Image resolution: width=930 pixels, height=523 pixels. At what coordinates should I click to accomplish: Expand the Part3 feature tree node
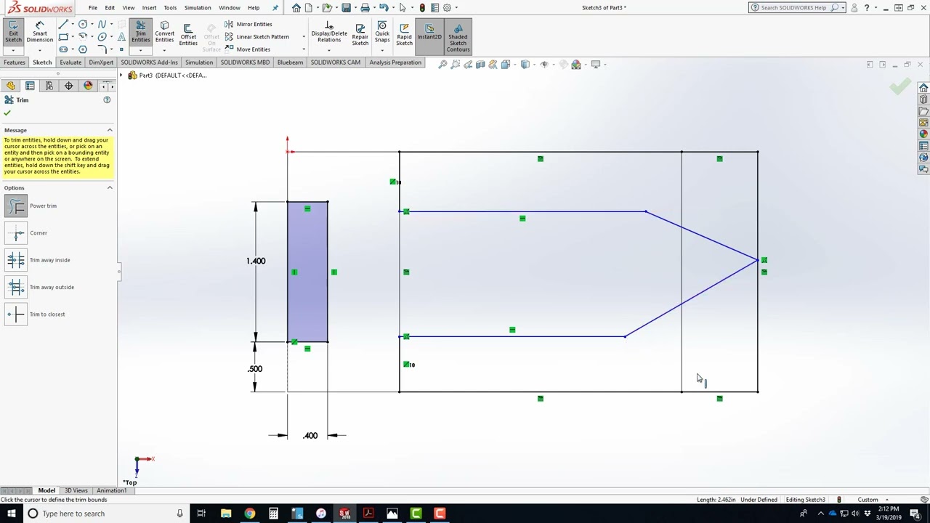[122, 76]
